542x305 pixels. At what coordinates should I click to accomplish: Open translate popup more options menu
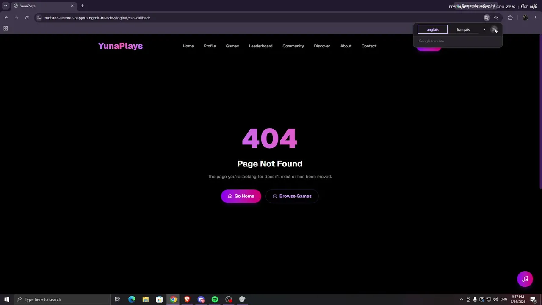(x=484, y=30)
